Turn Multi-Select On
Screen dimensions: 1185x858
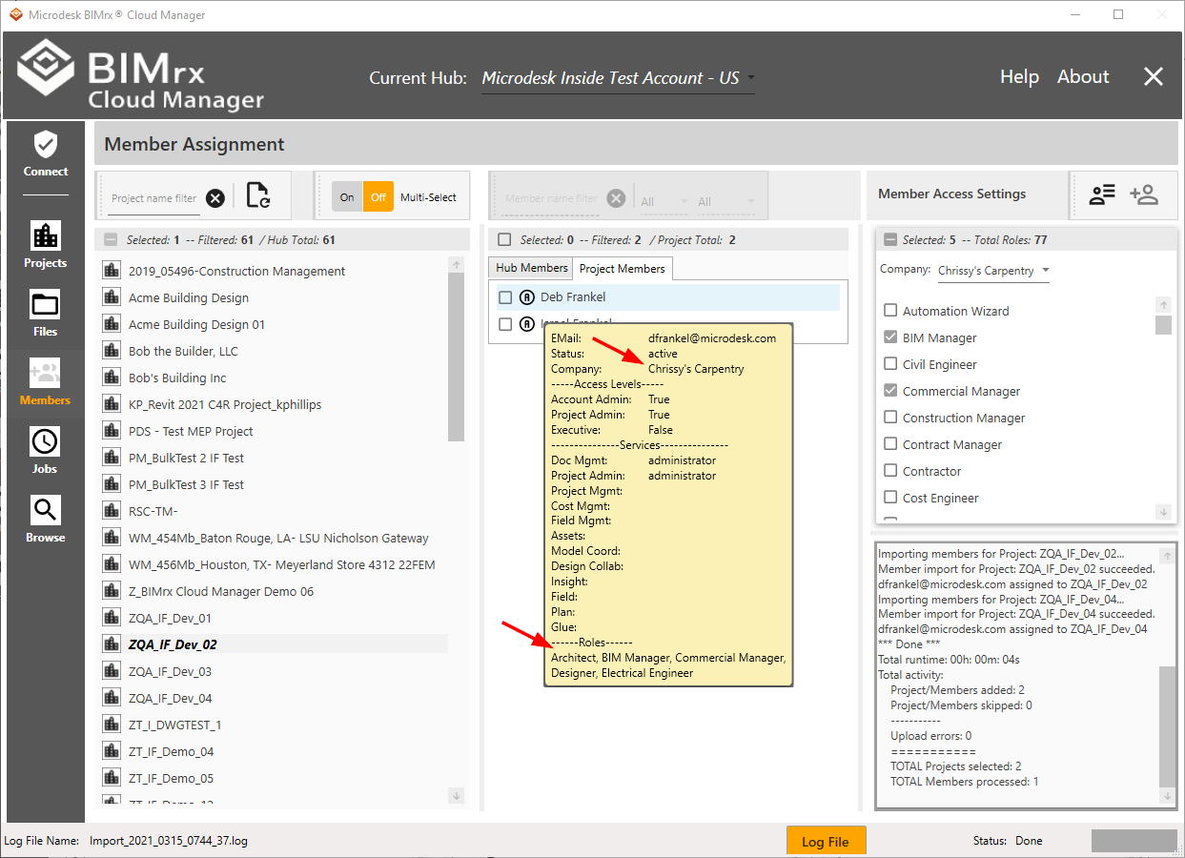point(347,197)
